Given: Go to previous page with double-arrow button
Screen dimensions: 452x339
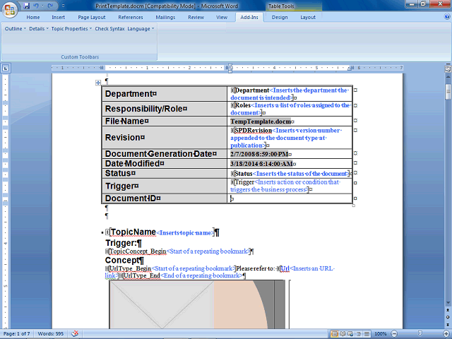Looking at the screenshot, I should [448, 310].
